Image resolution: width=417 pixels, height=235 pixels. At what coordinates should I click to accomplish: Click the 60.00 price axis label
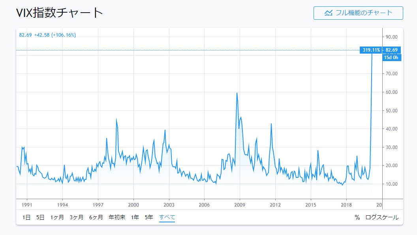click(391, 92)
